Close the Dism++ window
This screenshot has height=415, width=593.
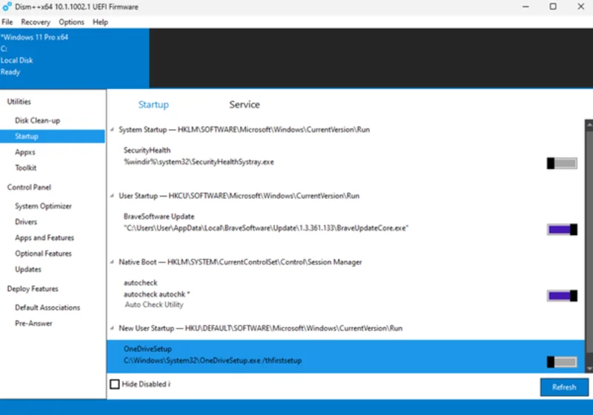[x=581, y=7]
